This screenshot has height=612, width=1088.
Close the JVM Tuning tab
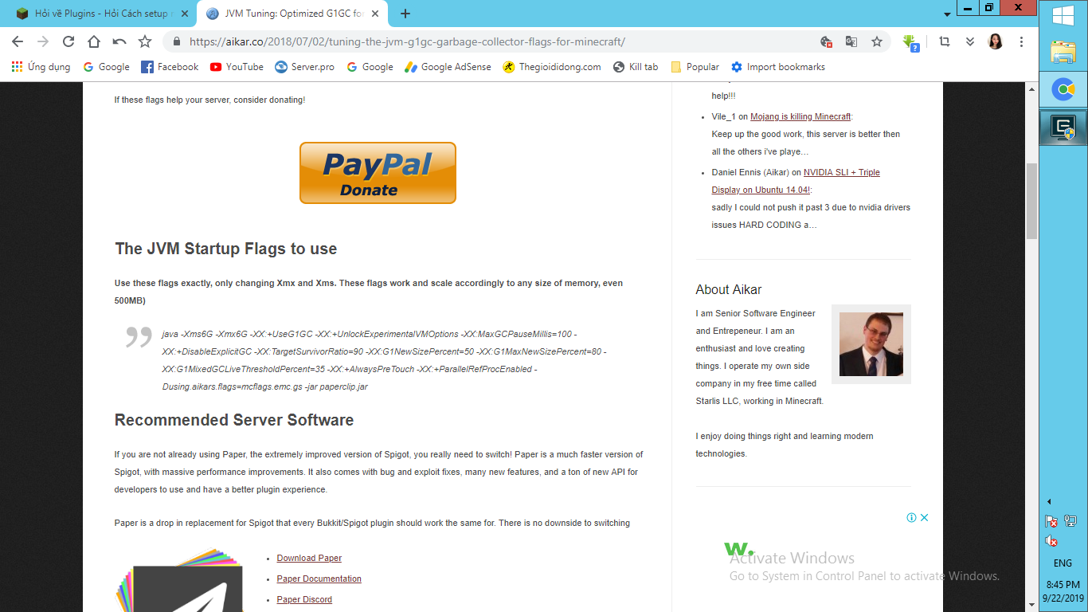click(x=377, y=14)
